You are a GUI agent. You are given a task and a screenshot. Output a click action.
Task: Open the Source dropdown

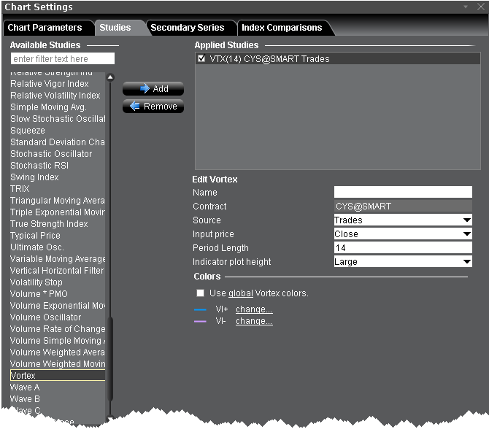pos(403,220)
